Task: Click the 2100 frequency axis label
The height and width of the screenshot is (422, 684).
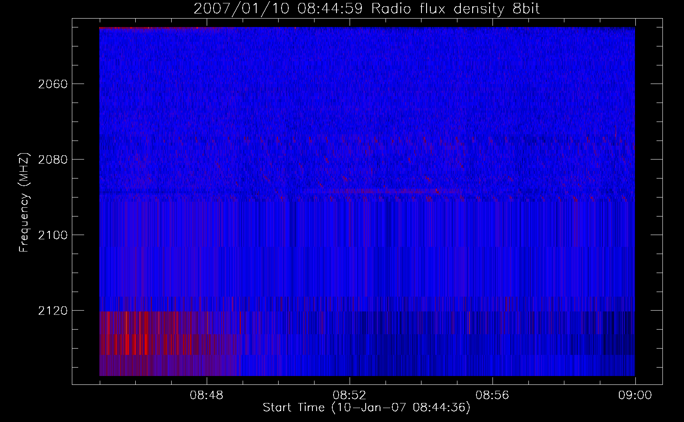Action: 53,235
